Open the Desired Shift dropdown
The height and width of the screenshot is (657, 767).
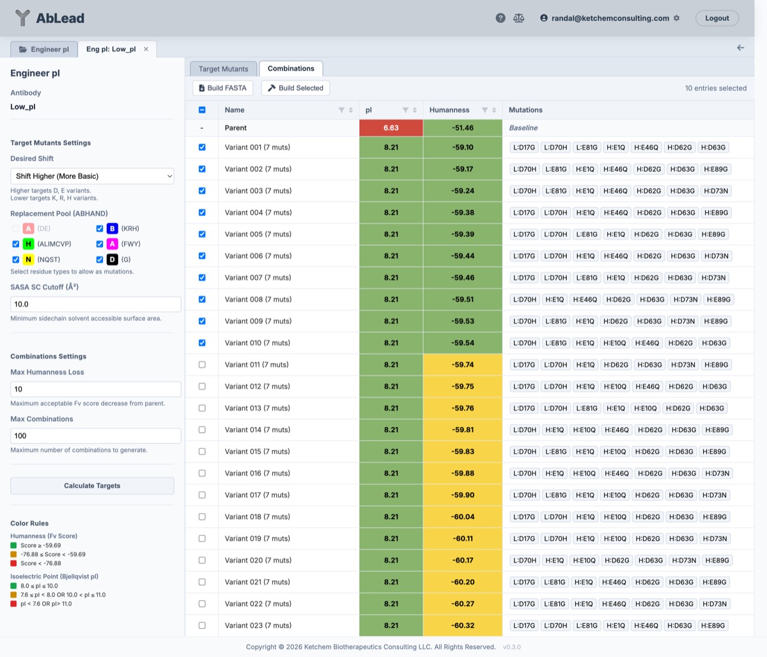[92, 176]
